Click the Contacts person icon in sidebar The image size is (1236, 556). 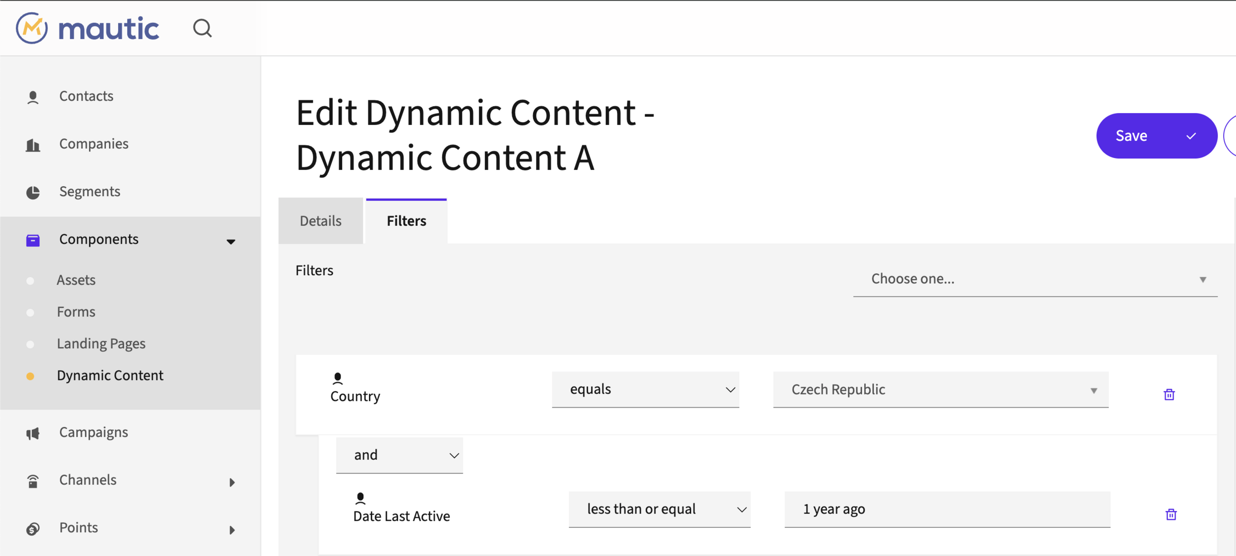[x=33, y=97]
